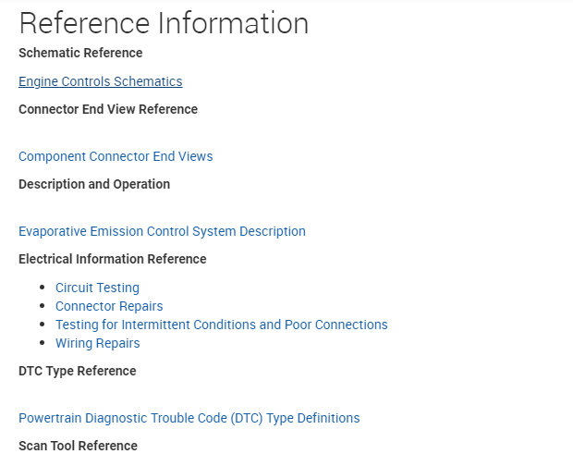573x466 pixels.
Task: Click the Connector End View Reference heading
Action: [x=108, y=109]
